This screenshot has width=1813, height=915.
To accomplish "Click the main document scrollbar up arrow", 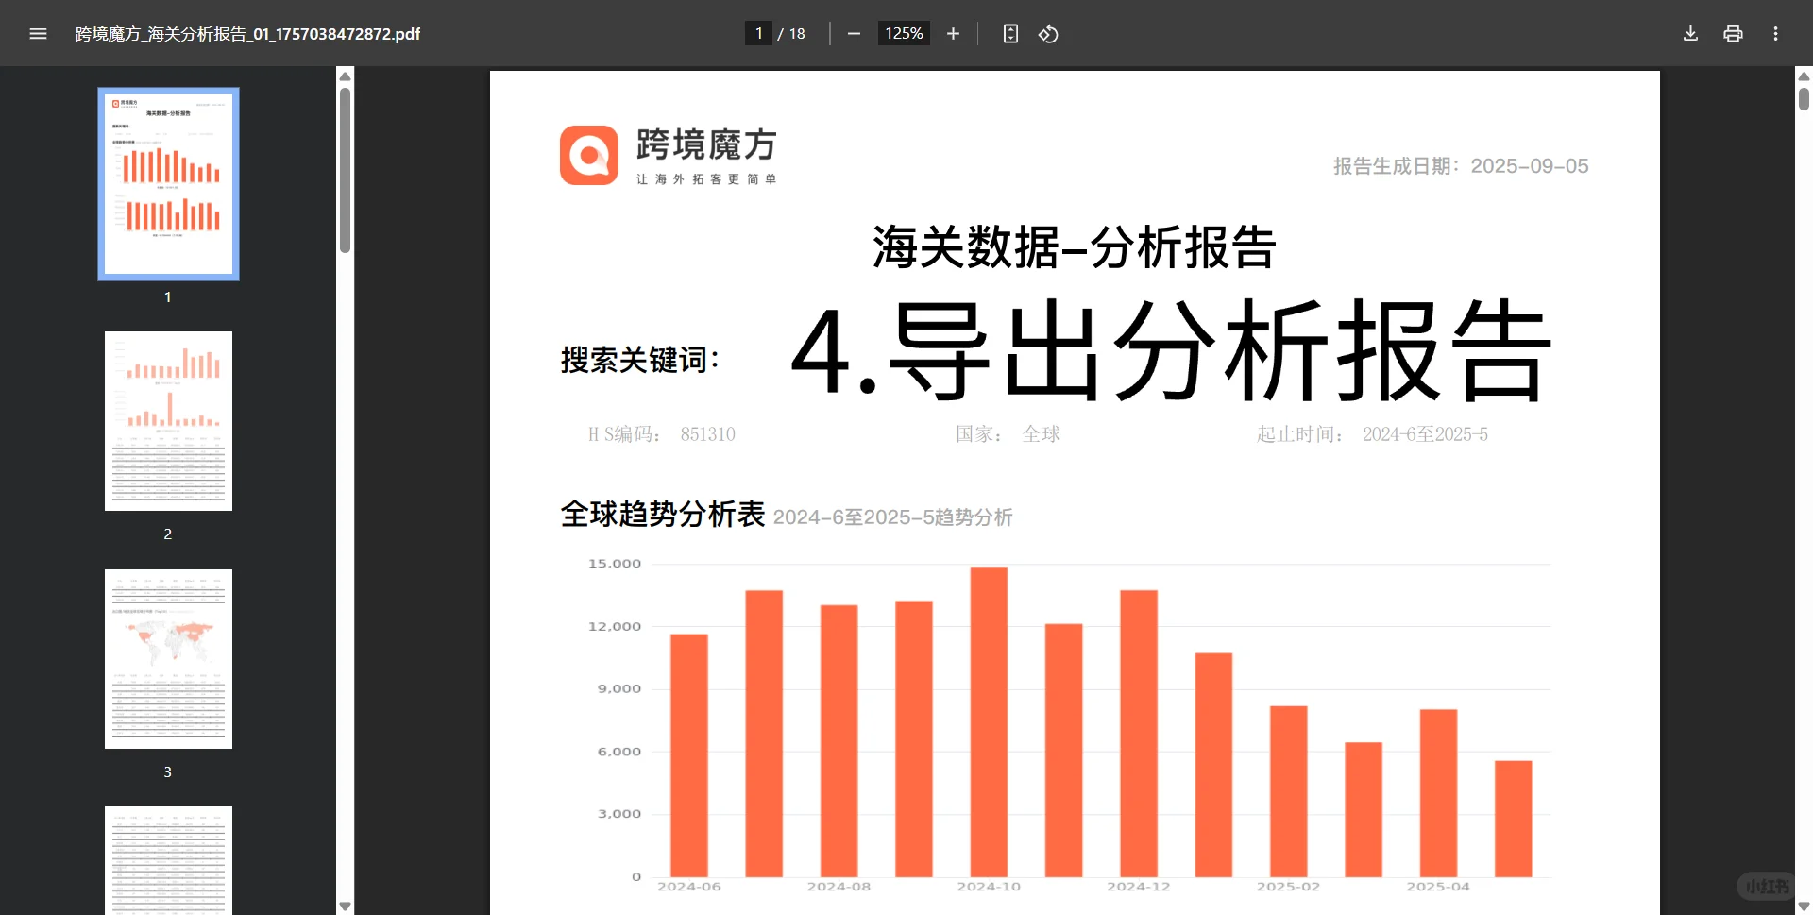I will (1802, 76).
